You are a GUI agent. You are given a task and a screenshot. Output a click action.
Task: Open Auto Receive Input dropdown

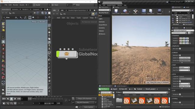click(184, 68)
